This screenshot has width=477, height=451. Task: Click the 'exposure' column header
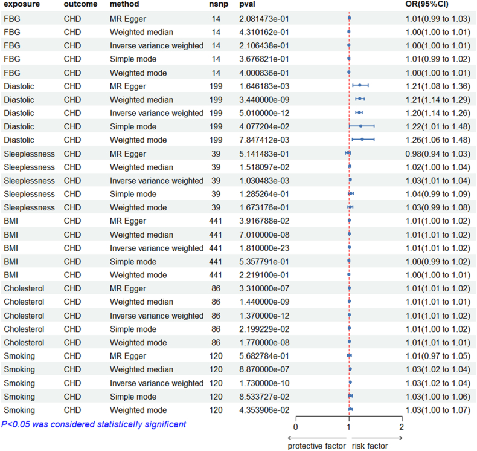coord(22,4)
